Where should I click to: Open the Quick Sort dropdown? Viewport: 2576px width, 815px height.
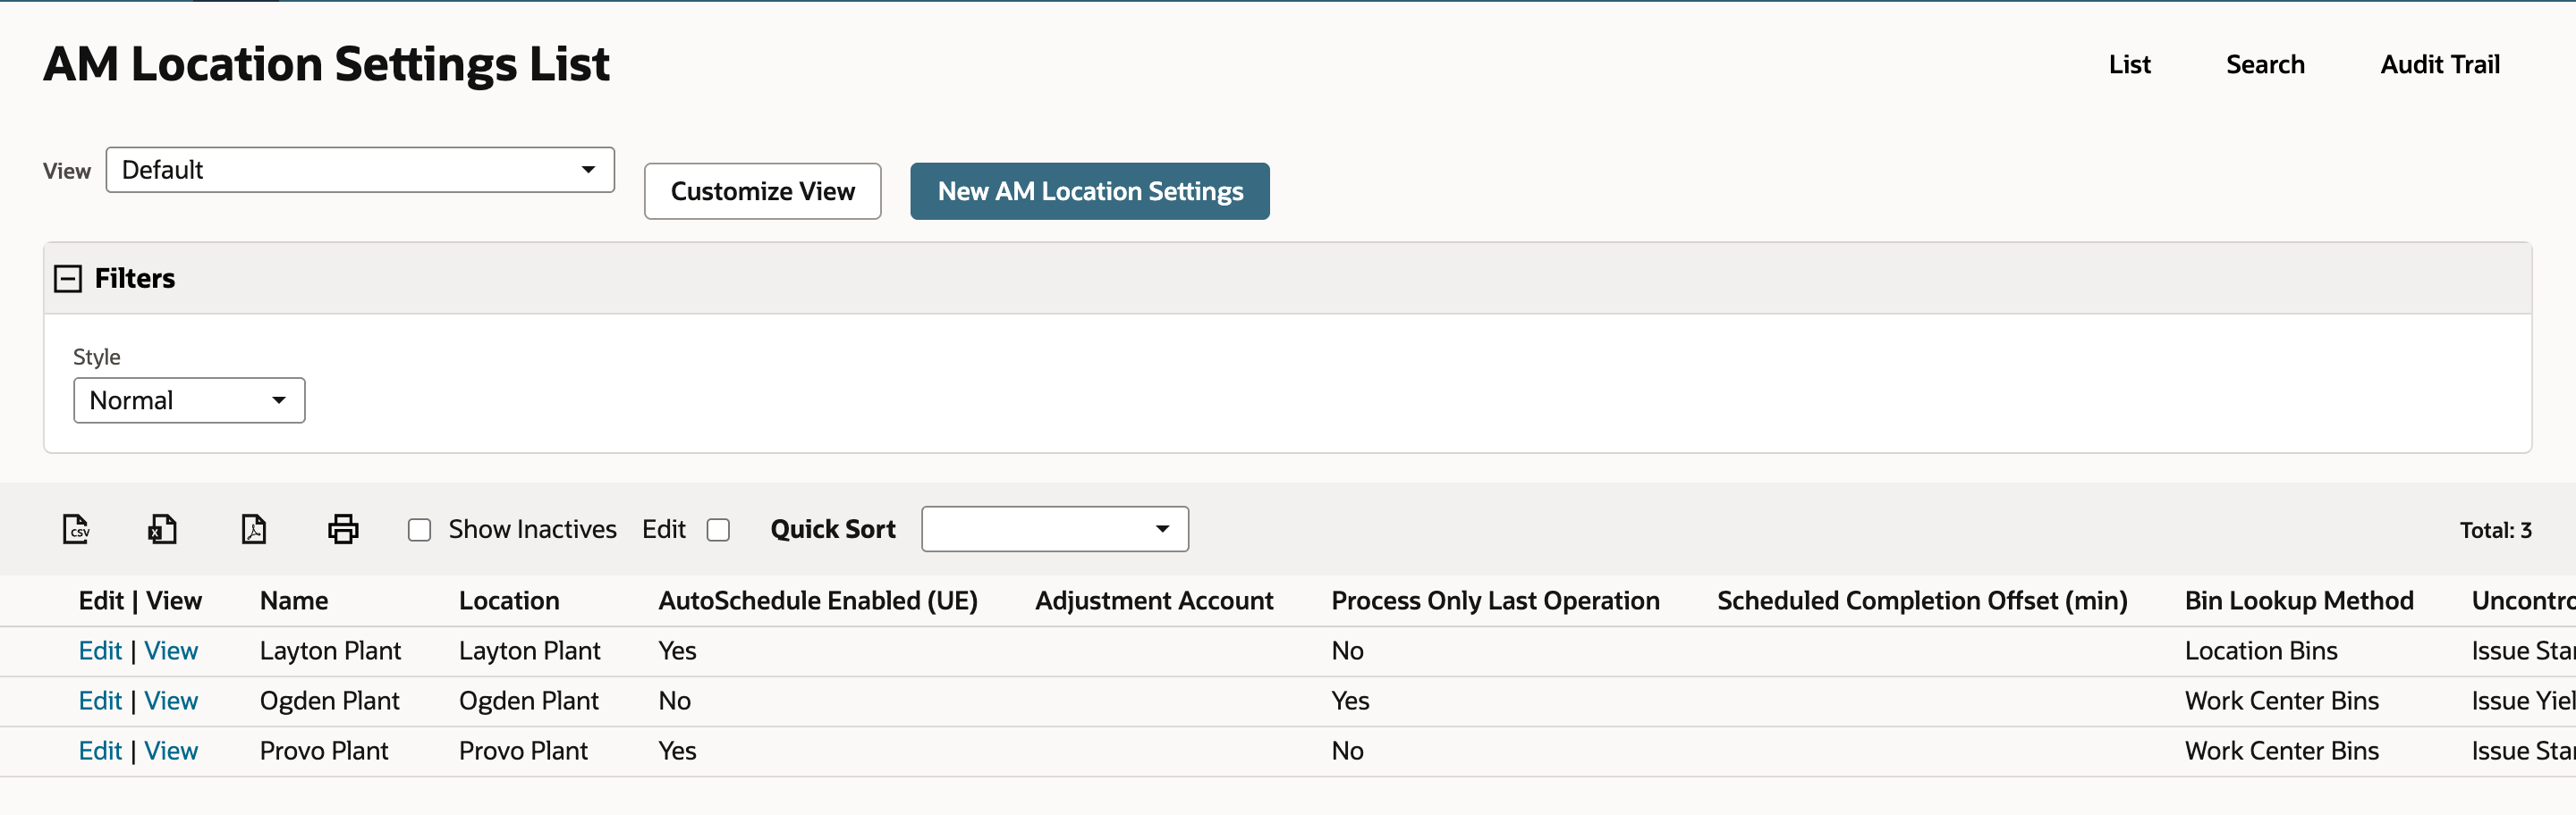pyautogui.click(x=1055, y=529)
